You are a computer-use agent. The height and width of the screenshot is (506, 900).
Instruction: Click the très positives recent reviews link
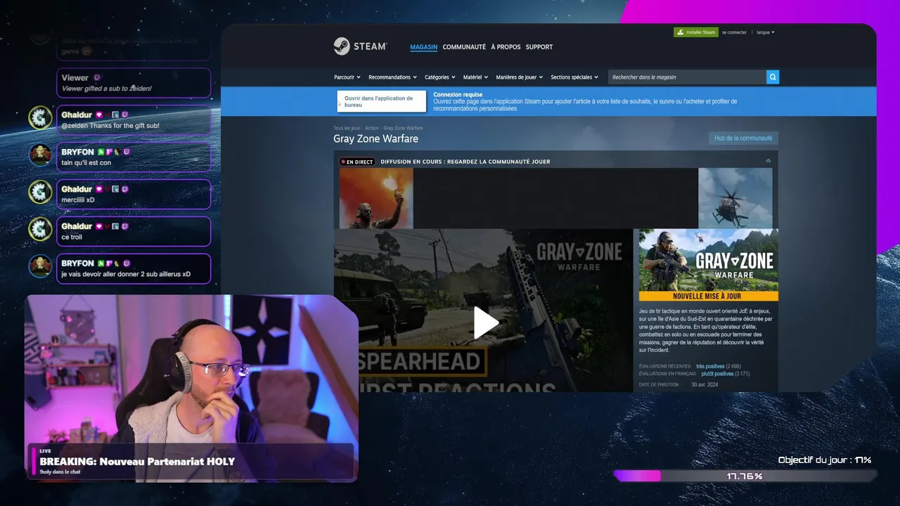[x=710, y=366]
